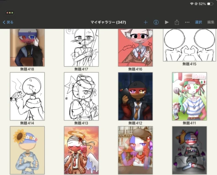Viewport: 217px width, 175px height.
Task: Select the title label 無題416
Action: tap(135, 69)
